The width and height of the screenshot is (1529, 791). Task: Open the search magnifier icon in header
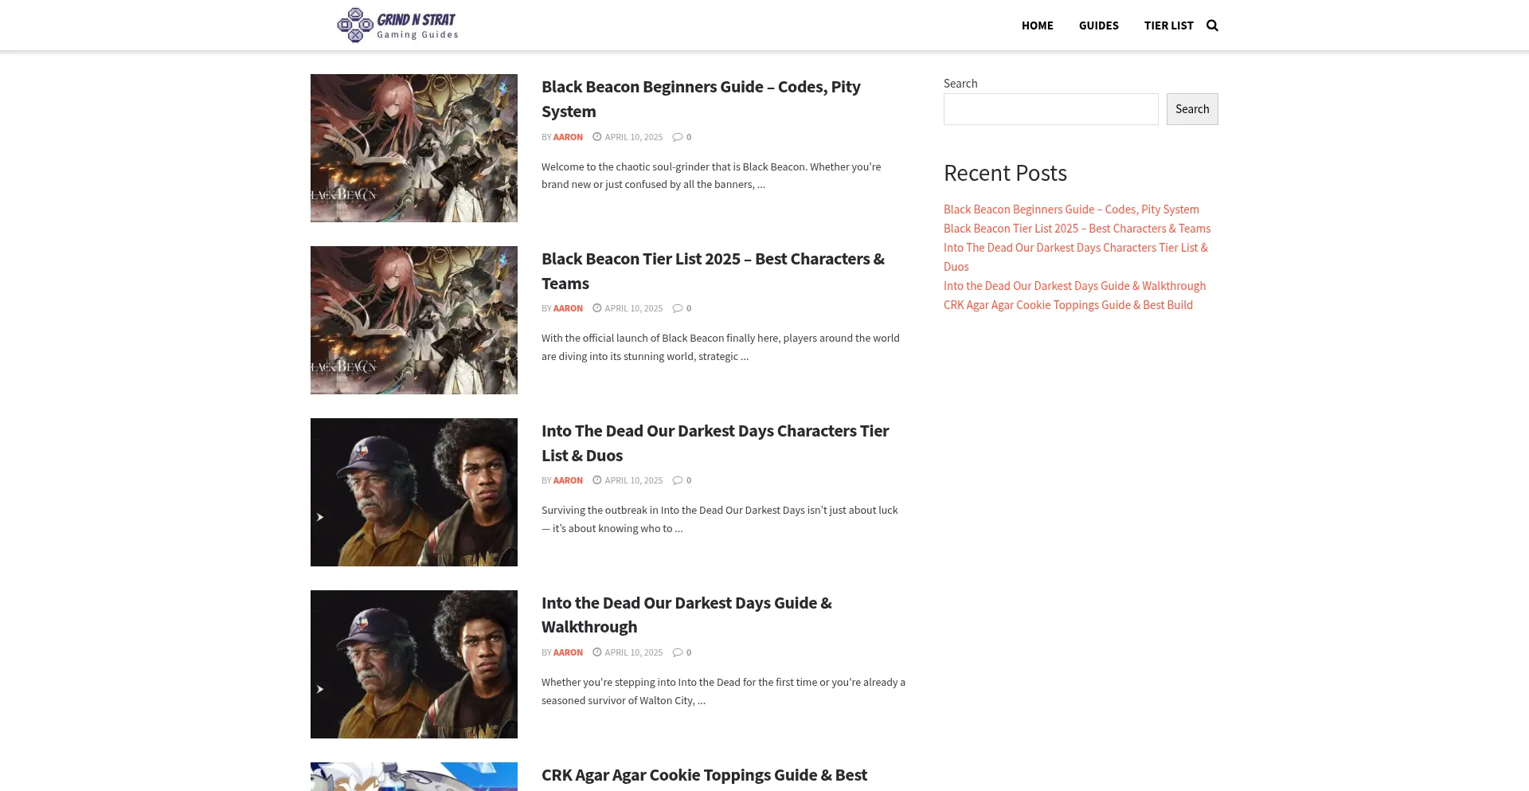coord(1212,25)
